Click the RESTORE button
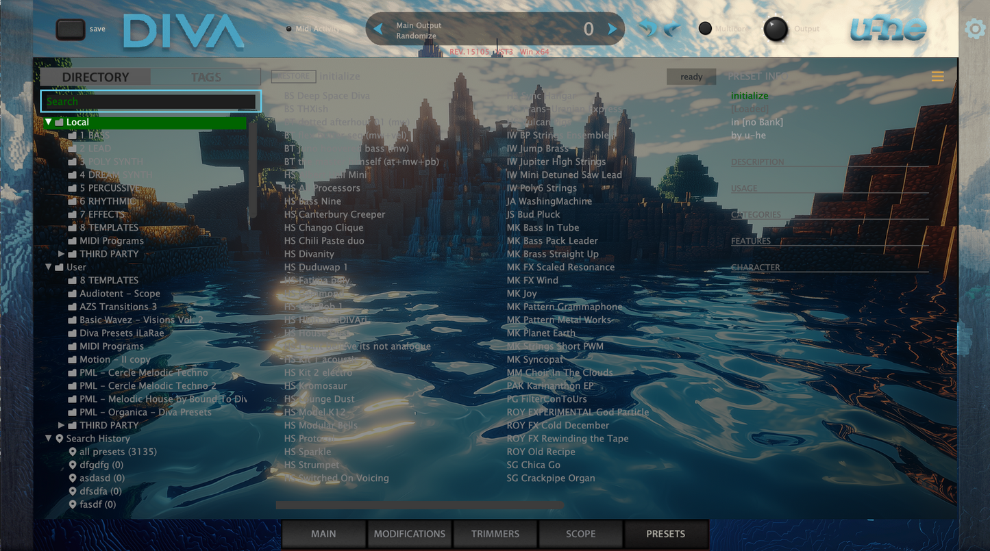Screen dimensions: 990x551 [x=294, y=76]
